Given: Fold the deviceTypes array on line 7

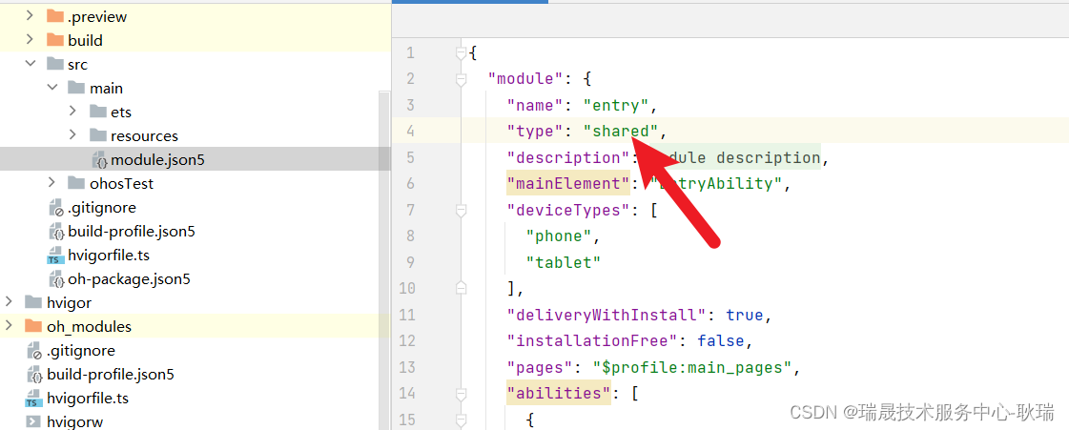Looking at the screenshot, I should click(x=462, y=210).
